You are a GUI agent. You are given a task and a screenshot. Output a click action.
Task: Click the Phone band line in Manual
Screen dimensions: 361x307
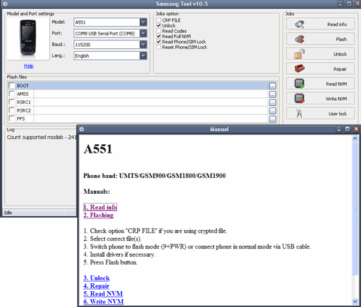pos(155,176)
